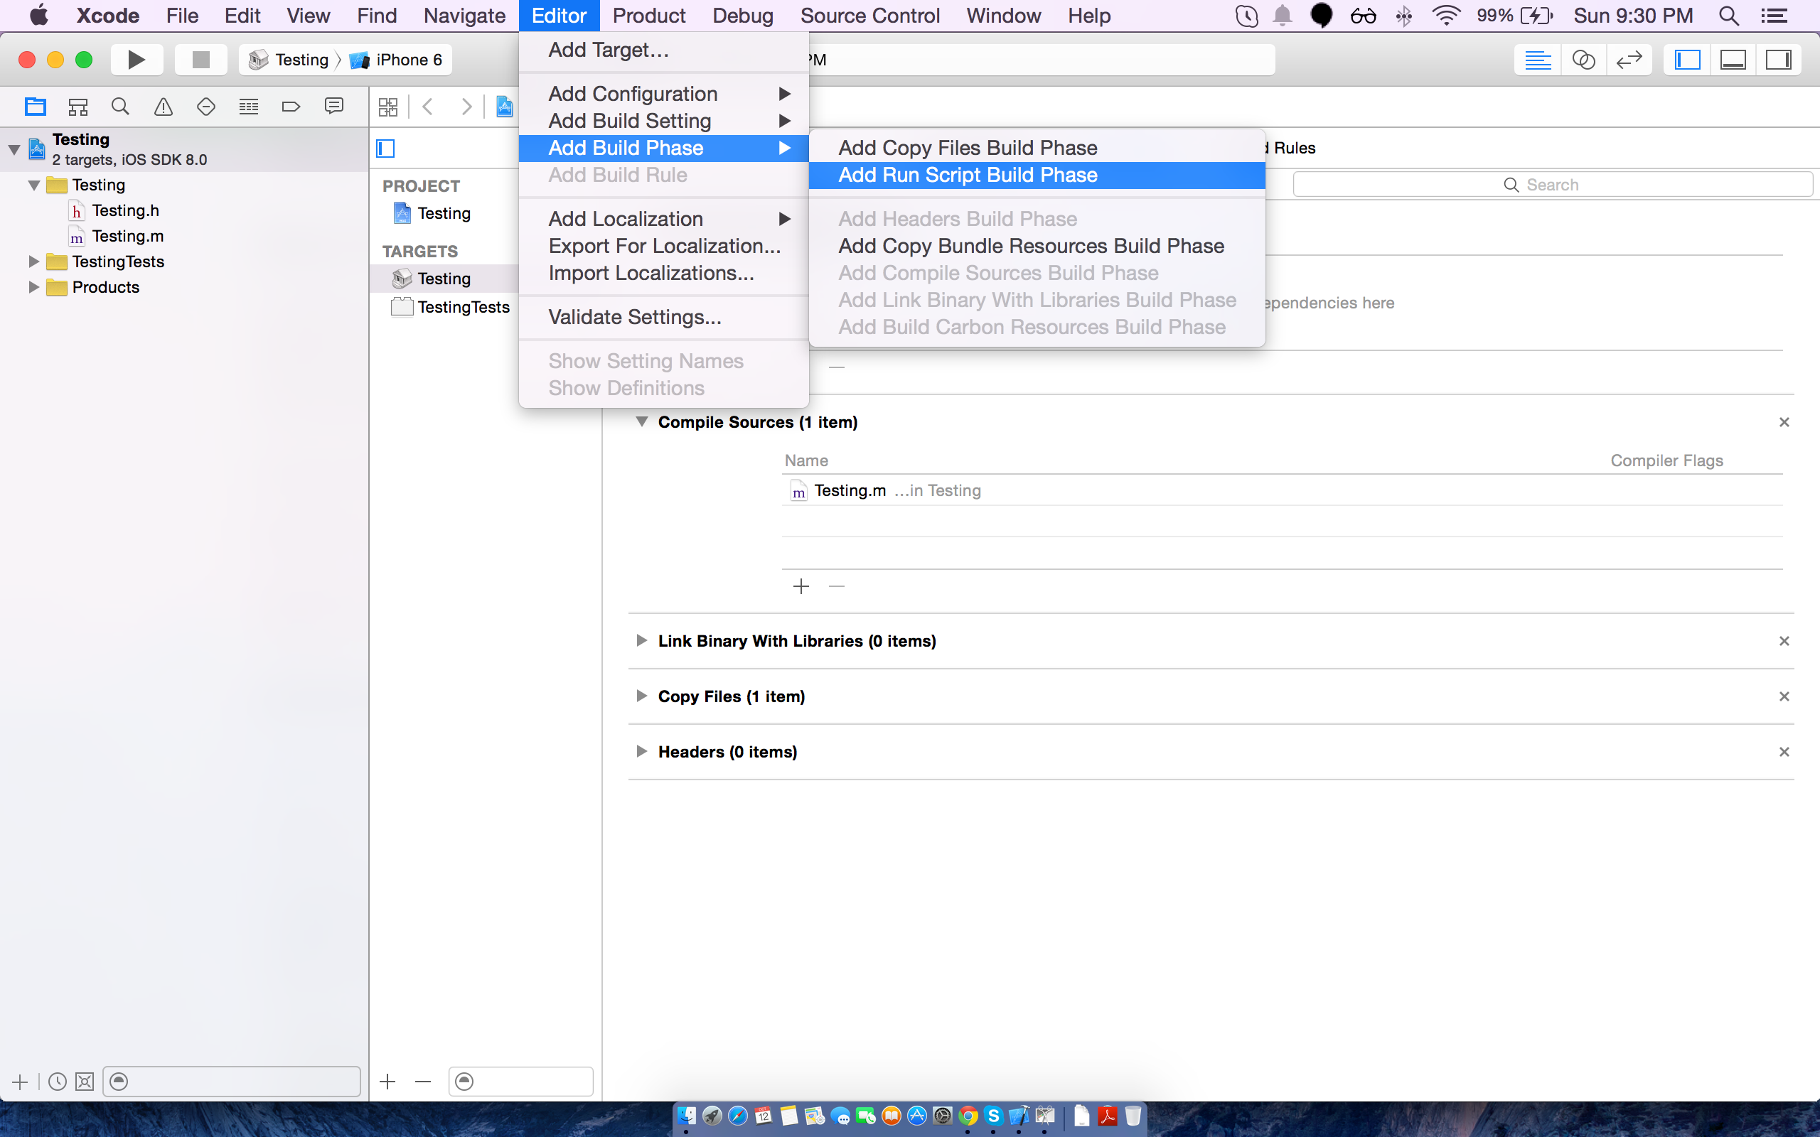Image resolution: width=1820 pixels, height=1137 pixels.
Task: Open the Find navigator magnifier icon
Action: 120,107
